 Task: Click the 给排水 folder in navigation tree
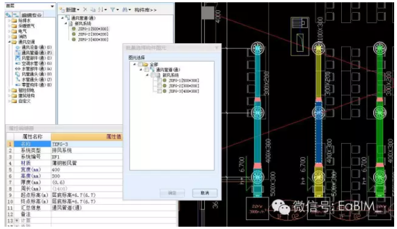(x=21, y=21)
